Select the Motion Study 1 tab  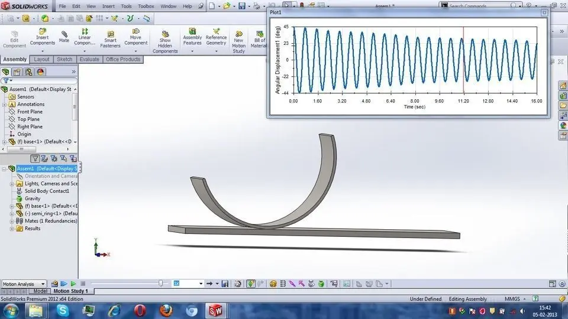click(71, 291)
